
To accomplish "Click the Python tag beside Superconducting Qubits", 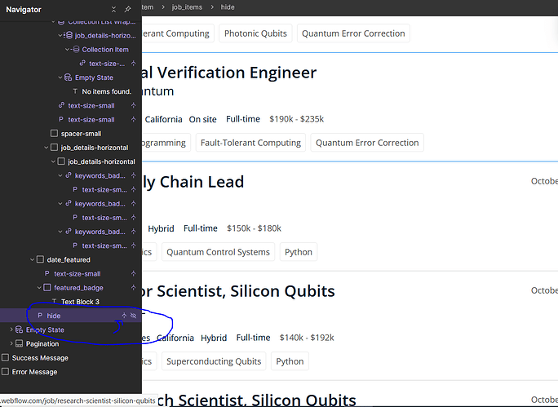I will click(x=290, y=361).
